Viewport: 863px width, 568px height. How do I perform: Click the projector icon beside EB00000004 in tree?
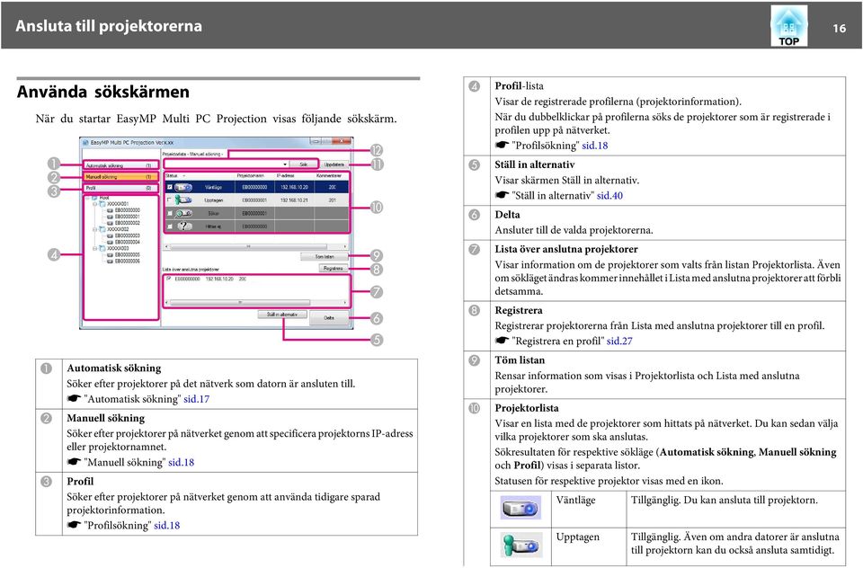[110, 242]
